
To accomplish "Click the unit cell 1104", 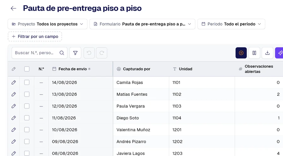I will click(x=202, y=118).
